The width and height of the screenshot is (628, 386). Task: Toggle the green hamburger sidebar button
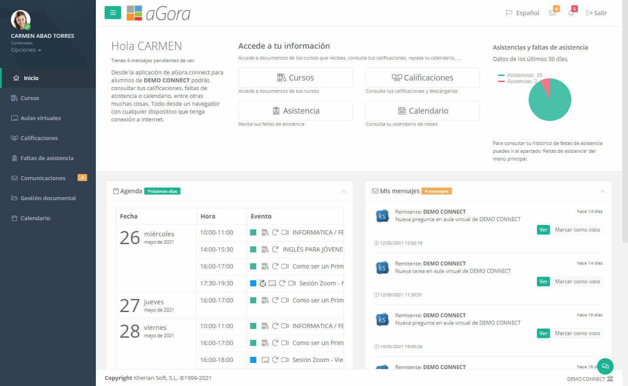112,13
